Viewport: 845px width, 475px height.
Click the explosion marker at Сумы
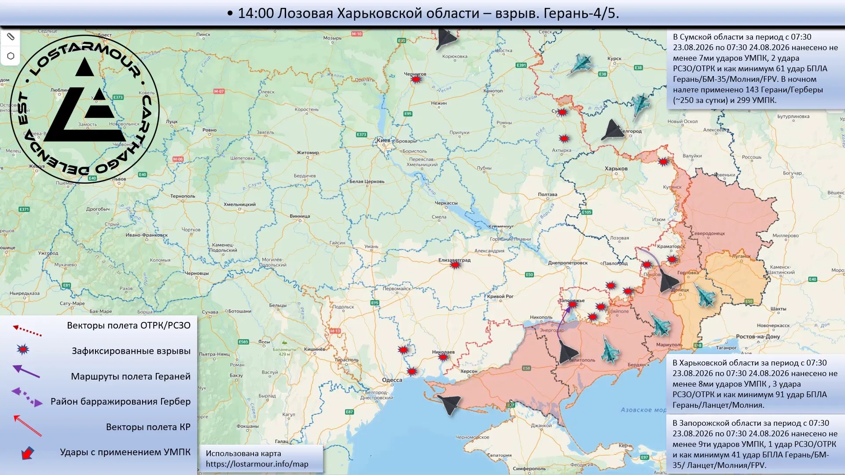[562, 112]
